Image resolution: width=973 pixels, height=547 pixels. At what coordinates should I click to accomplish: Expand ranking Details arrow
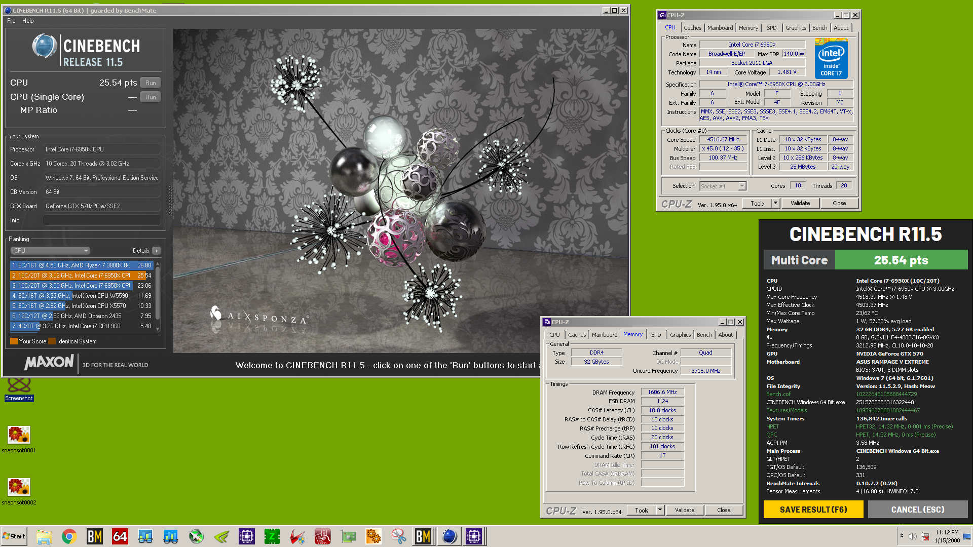click(157, 251)
